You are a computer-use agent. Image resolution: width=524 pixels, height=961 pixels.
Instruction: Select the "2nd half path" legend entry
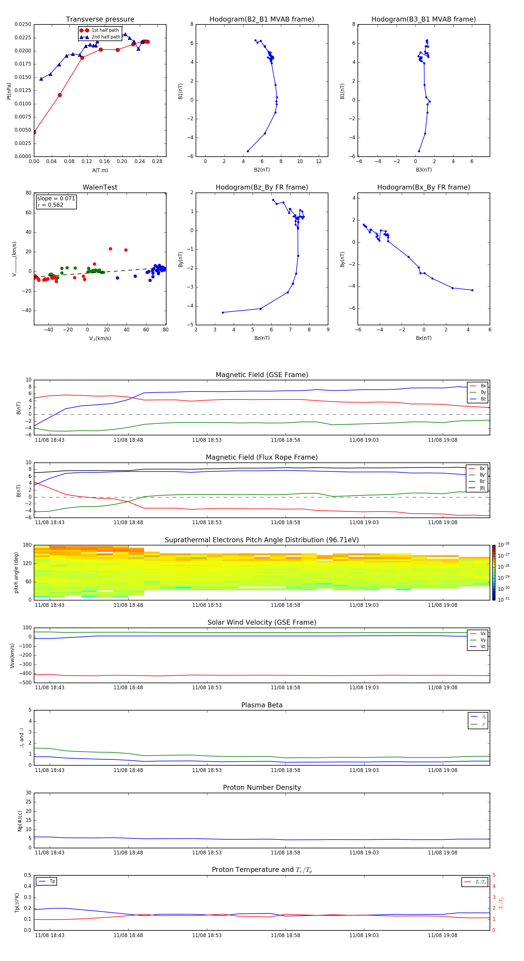point(100,37)
